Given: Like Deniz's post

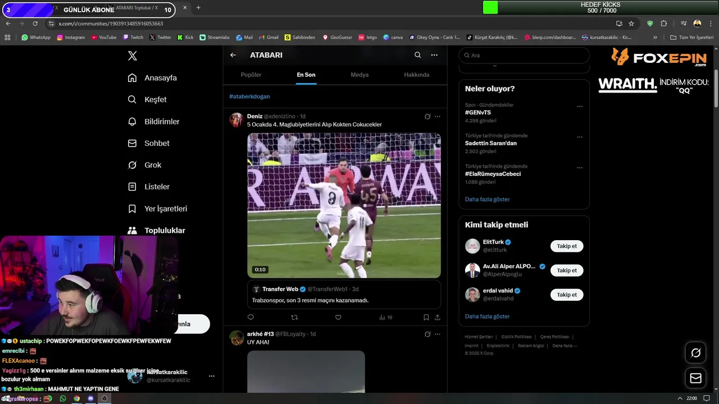Looking at the screenshot, I should pos(338,318).
